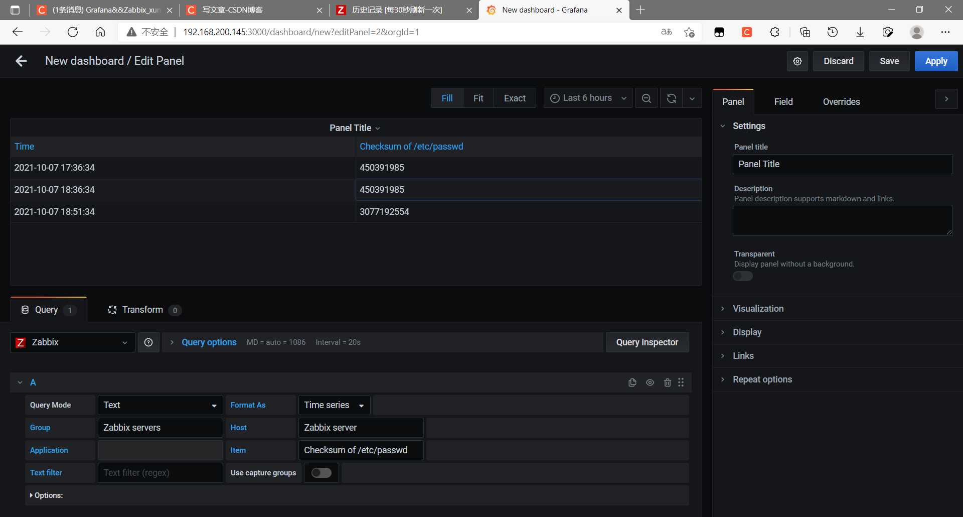Open the Overrides tab
Image resolution: width=963 pixels, height=517 pixels.
tap(841, 101)
